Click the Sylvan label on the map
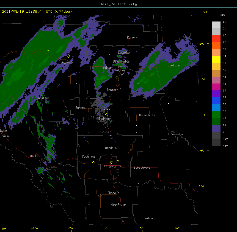Screen dimensions: 237x232 [107, 68]
